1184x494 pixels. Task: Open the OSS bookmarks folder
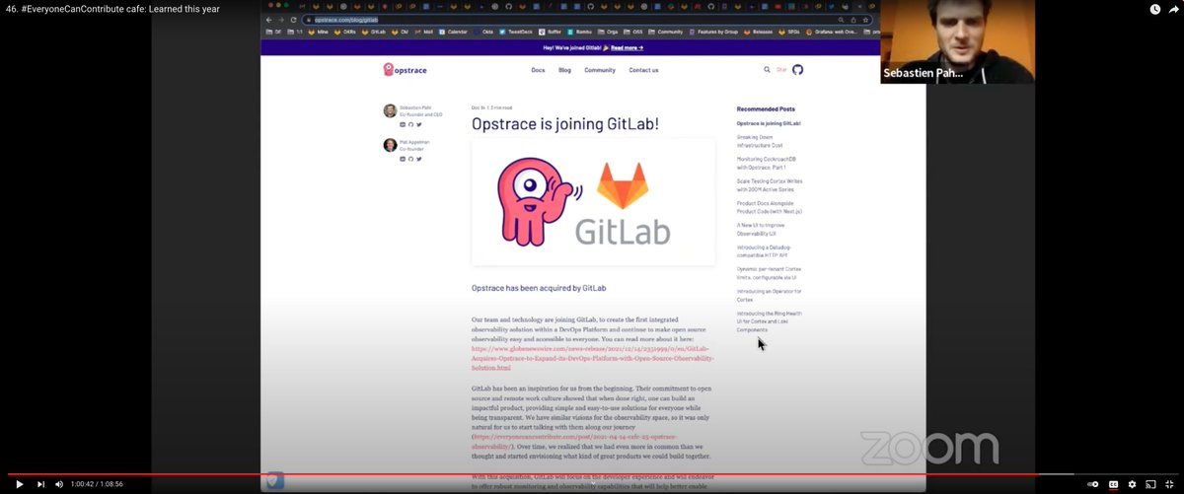click(634, 32)
